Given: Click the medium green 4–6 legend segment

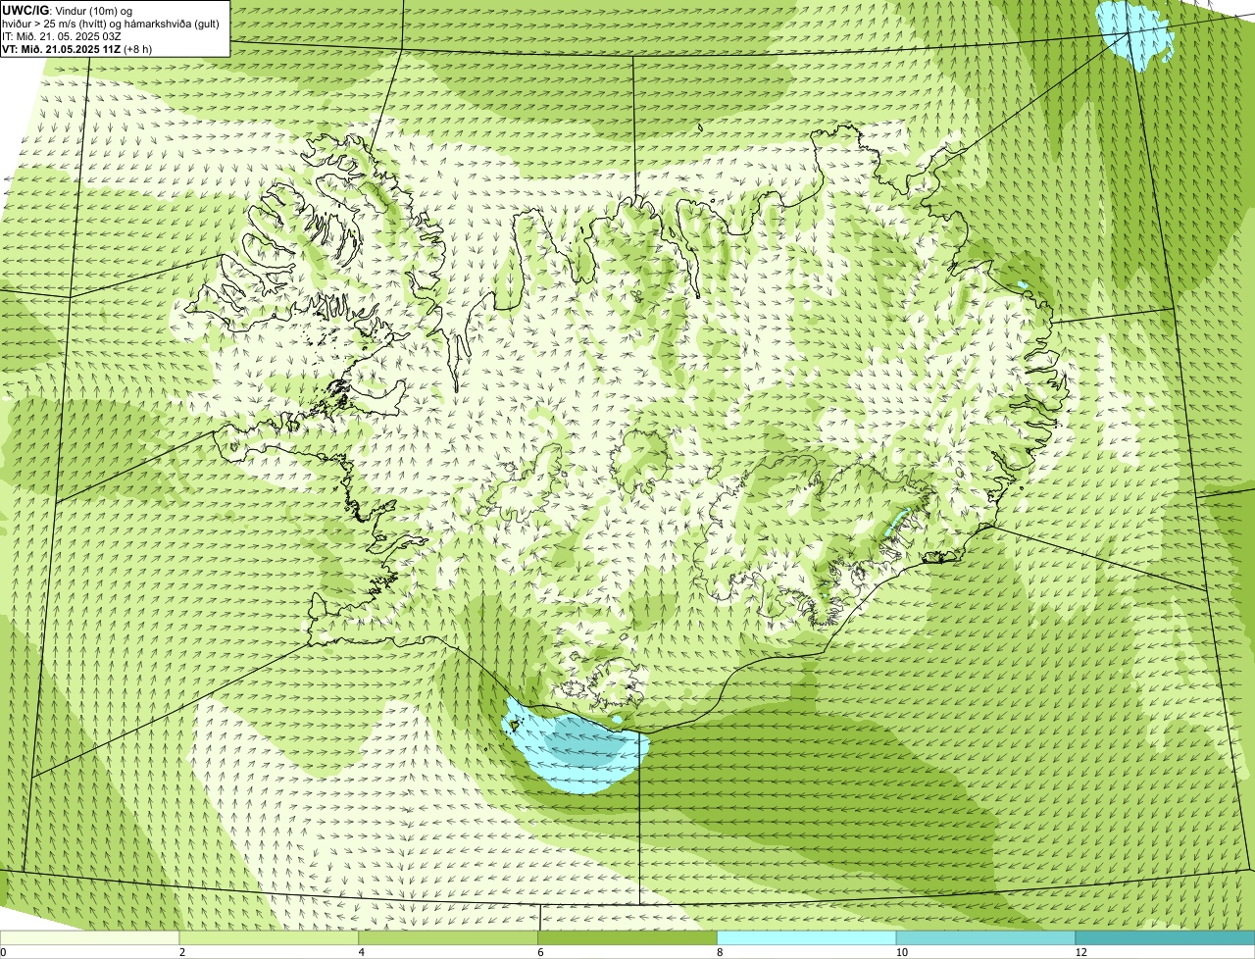Looking at the screenshot, I should coord(448,937).
